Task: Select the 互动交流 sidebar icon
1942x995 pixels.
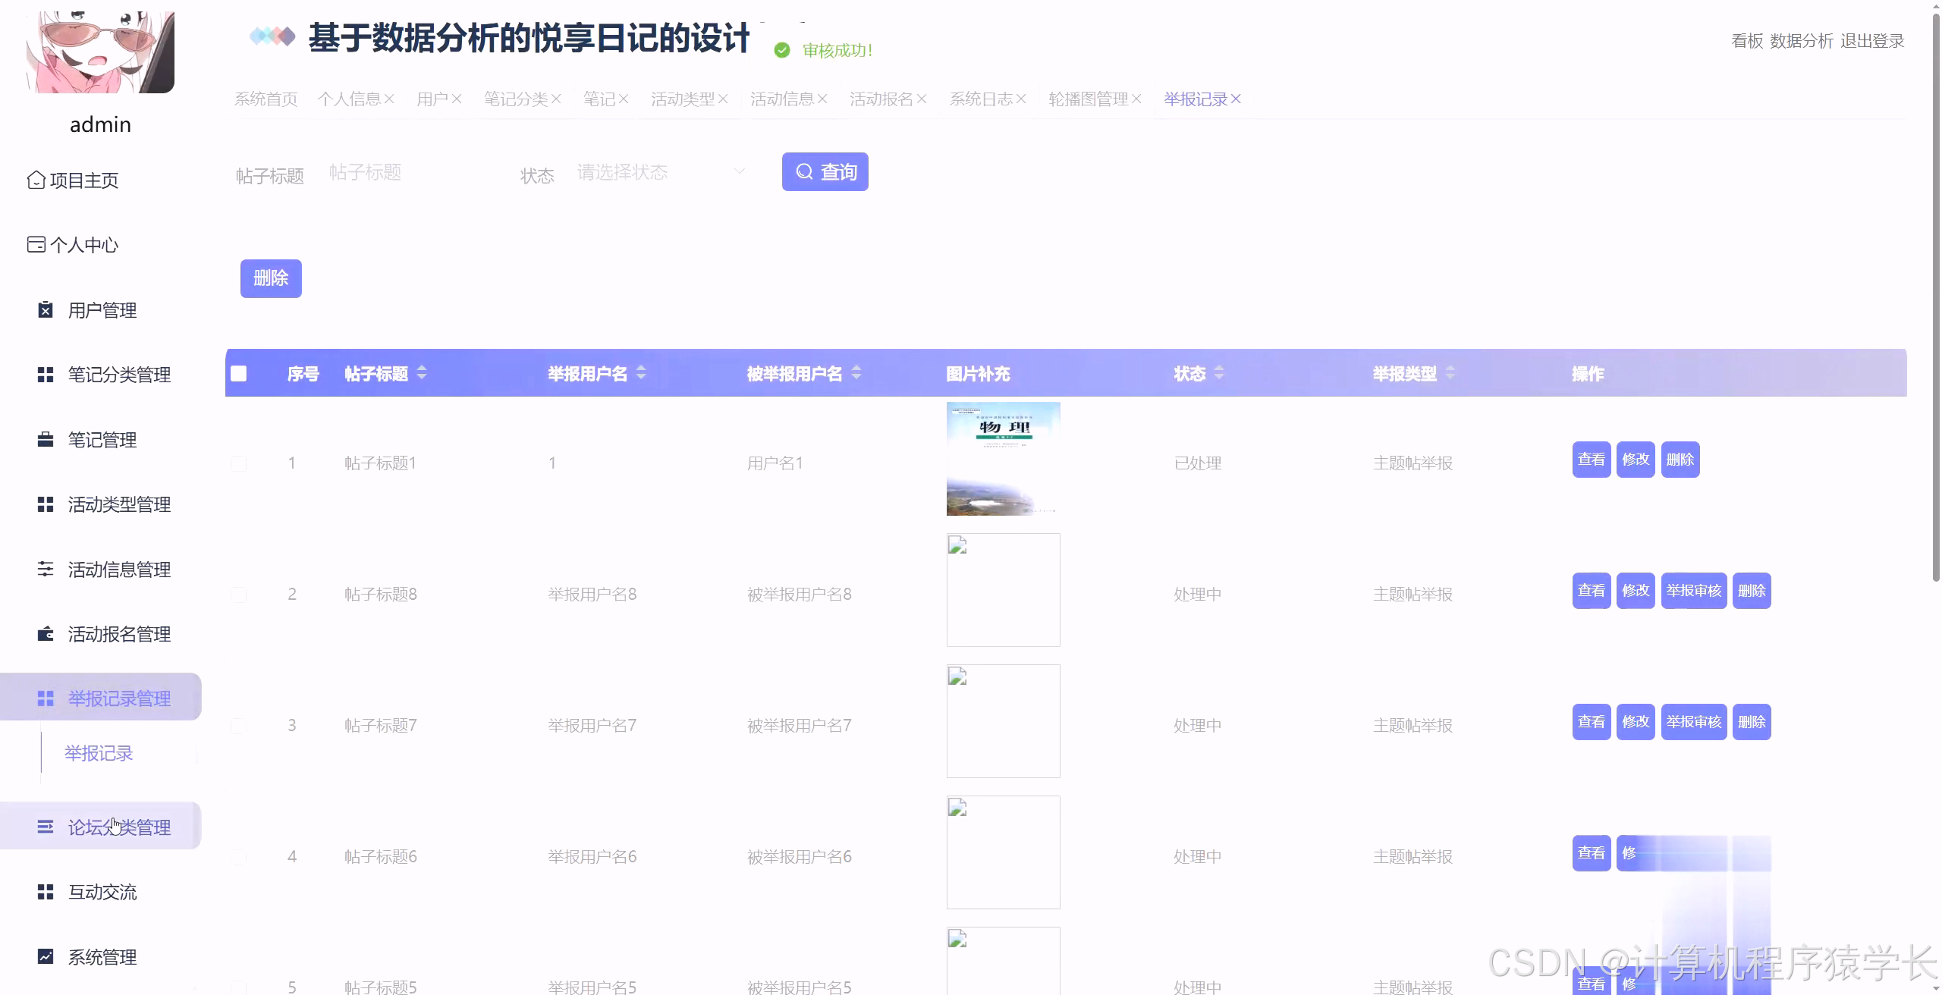Action: 45,892
